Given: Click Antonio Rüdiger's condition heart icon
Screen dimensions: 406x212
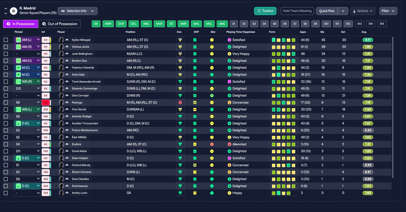Looking at the screenshot, I should pos(180,116).
